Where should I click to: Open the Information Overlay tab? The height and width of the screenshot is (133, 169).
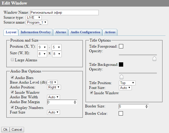click(36, 32)
